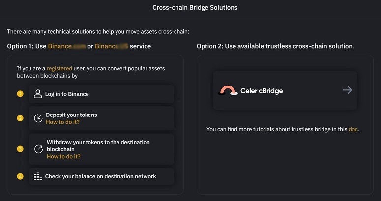
Task: Open the 'registered' user link
Action: click(x=59, y=68)
